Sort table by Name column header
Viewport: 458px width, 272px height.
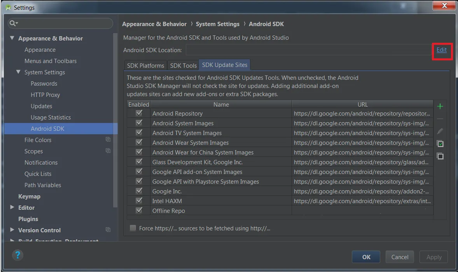(x=221, y=104)
